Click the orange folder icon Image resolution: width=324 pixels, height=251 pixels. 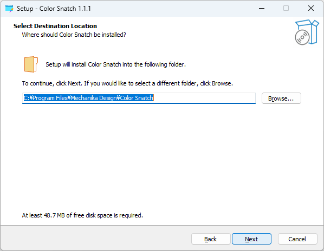[x=31, y=64]
